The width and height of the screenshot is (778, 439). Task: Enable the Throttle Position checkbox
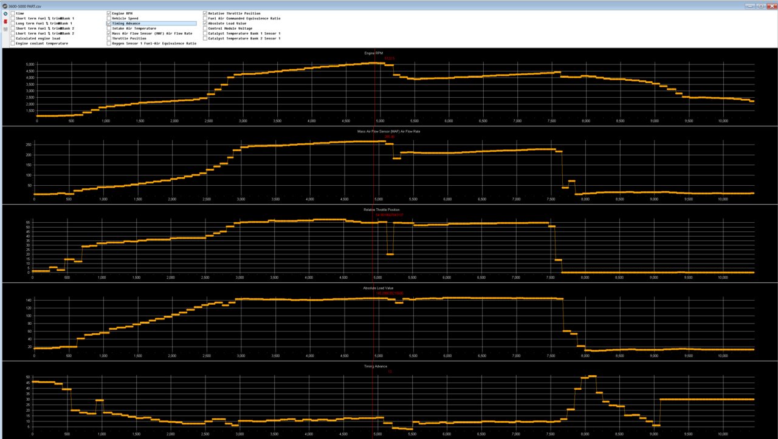109,38
